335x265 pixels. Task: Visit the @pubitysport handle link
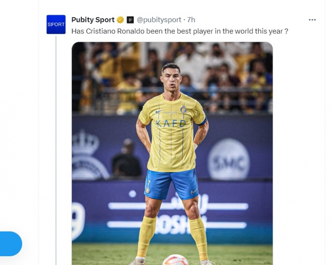pyautogui.click(x=159, y=20)
